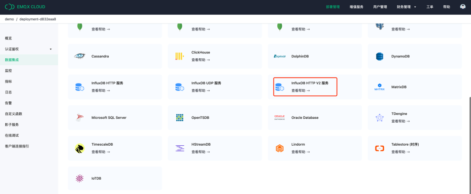
Task: Open 查看帮助 under InfluxDB HTTP 服务
Action: coord(101,90)
